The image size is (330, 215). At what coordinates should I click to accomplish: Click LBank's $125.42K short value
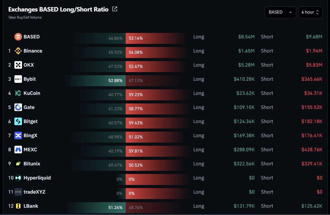312,206
